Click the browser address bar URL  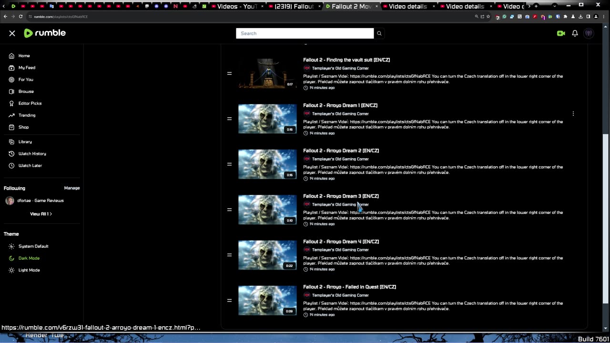pos(61,17)
